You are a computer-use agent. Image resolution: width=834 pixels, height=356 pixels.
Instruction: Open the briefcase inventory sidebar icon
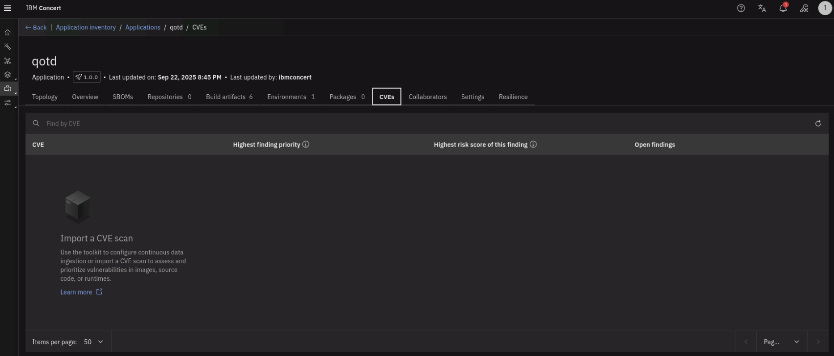[x=7, y=89]
